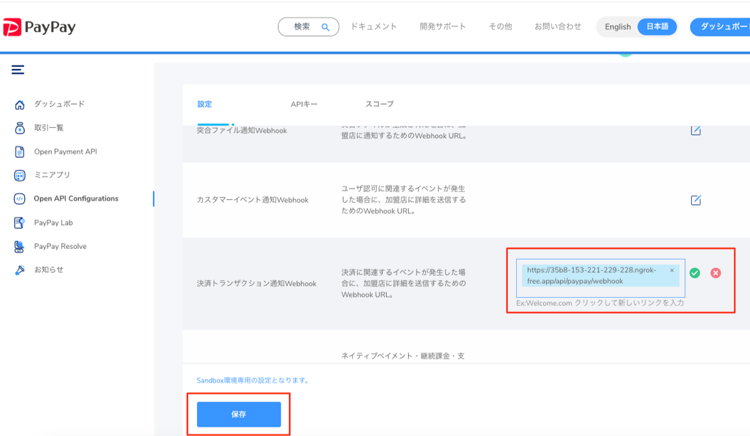The width and height of the screenshot is (750, 436).
Task: Edit the 突合ファイル通知Webhook URL
Action: click(x=696, y=130)
